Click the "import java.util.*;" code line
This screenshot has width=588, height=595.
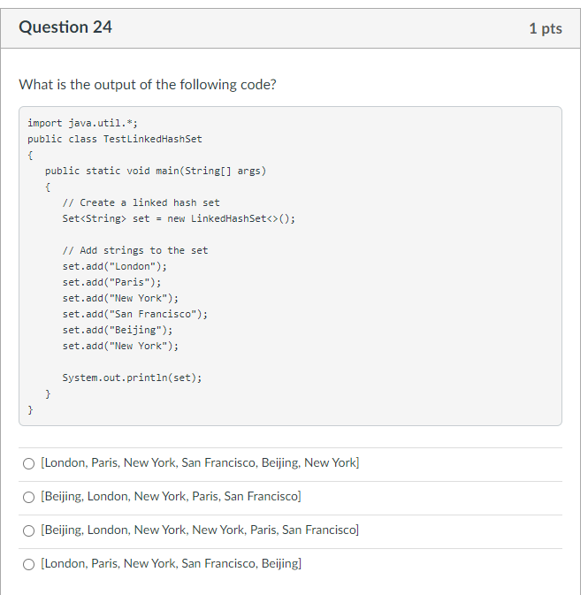click(82, 123)
